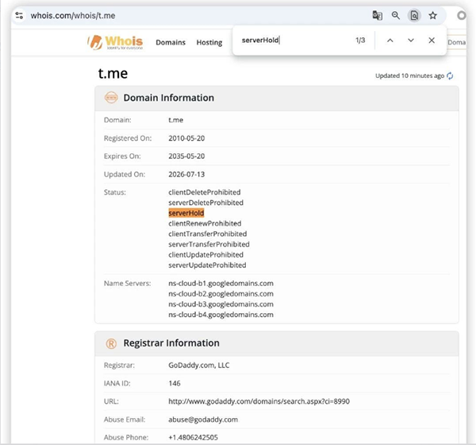This screenshot has height=445, width=476.
Task: Click the t.me page heading
Action: coord(113,73)
